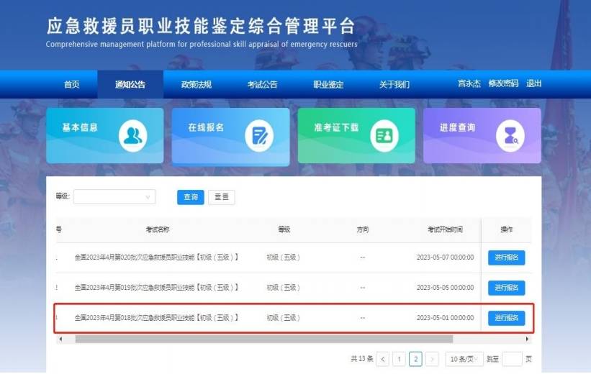
Task: Click 进行报名 for the 018 batch exam
Action: point(506,318)
